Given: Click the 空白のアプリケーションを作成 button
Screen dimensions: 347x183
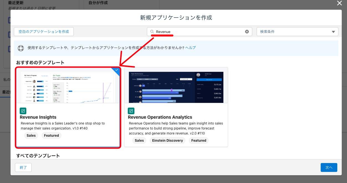Looking at the screenshot, I should pyautogui.click(x=44, y=32).
